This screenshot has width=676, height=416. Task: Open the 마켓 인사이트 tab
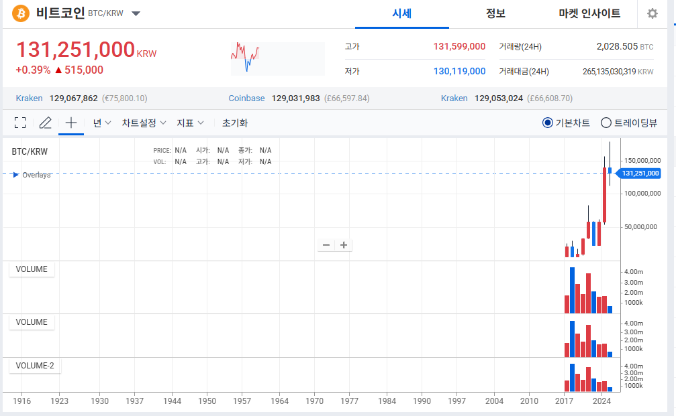(x=589, y=13)
